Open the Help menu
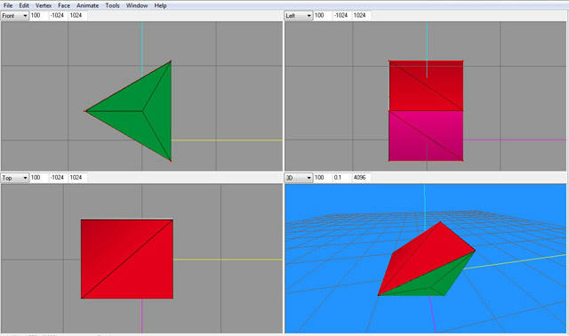Screen dimensions: 569x336 160,5
